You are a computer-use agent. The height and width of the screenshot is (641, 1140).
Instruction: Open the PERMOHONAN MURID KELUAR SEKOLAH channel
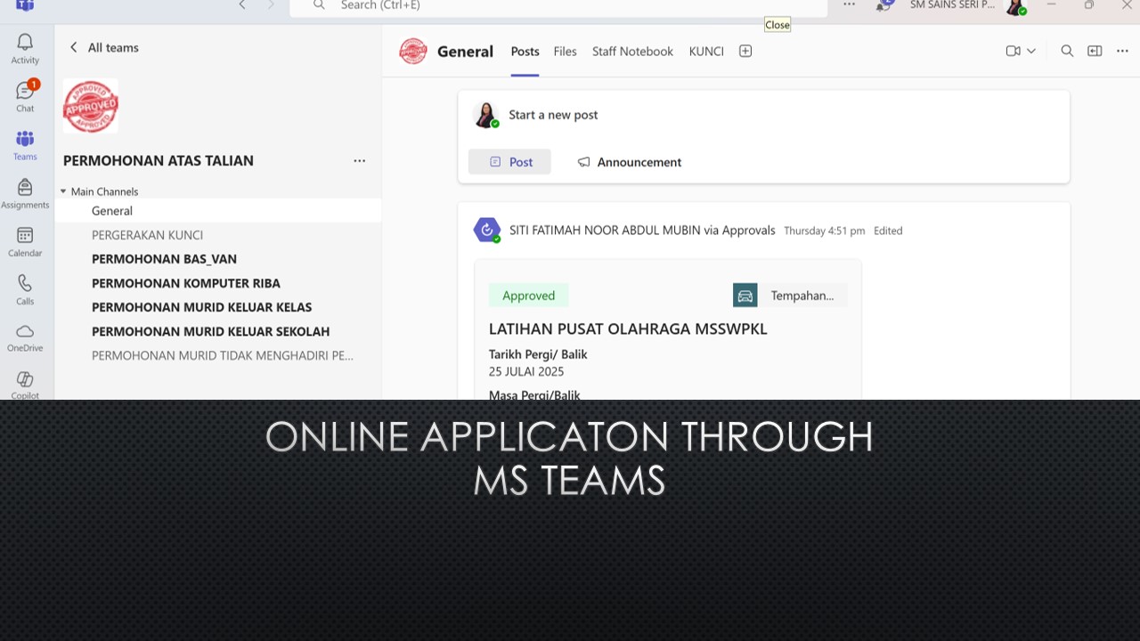coord(218,331)
